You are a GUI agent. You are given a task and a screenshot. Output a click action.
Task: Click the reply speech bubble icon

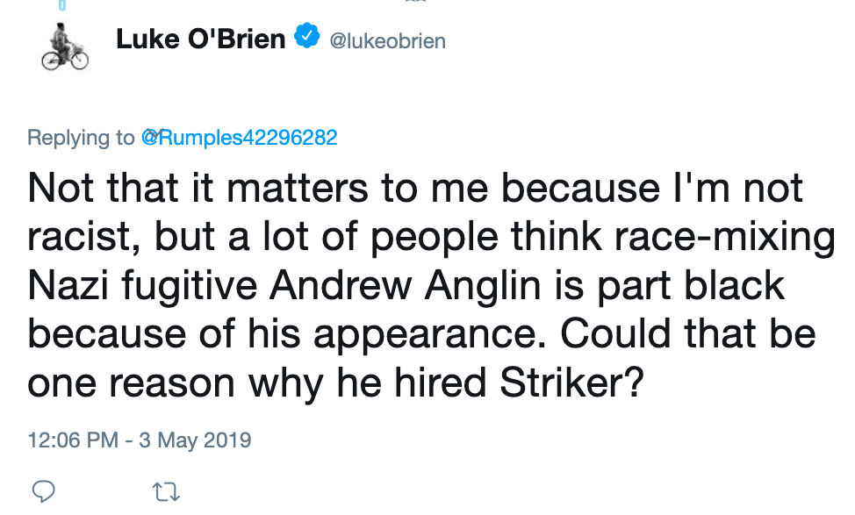43,490
